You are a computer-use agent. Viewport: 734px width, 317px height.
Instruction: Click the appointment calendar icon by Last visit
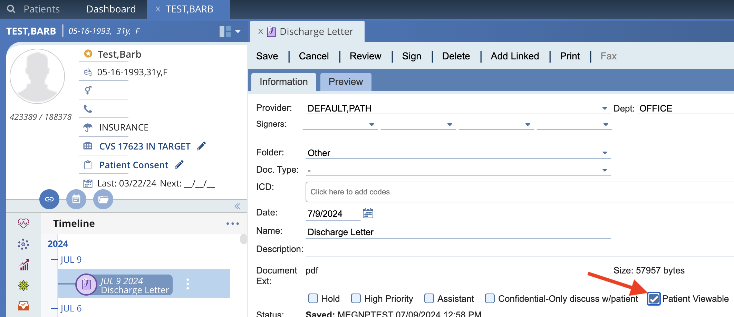pyautogui.click(x=88, y=183)
